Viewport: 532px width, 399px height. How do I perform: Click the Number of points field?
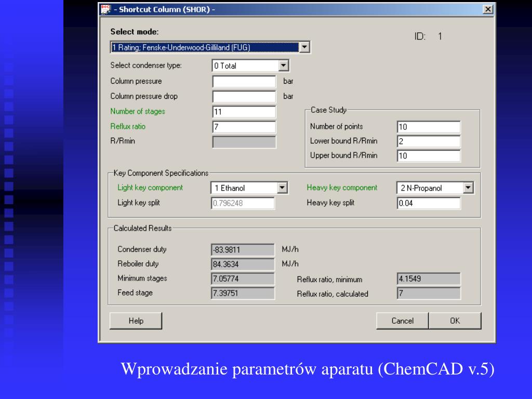(x=429, y=127)
